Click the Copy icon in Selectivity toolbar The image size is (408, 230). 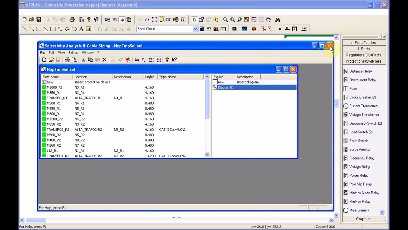tap(90, 60)
